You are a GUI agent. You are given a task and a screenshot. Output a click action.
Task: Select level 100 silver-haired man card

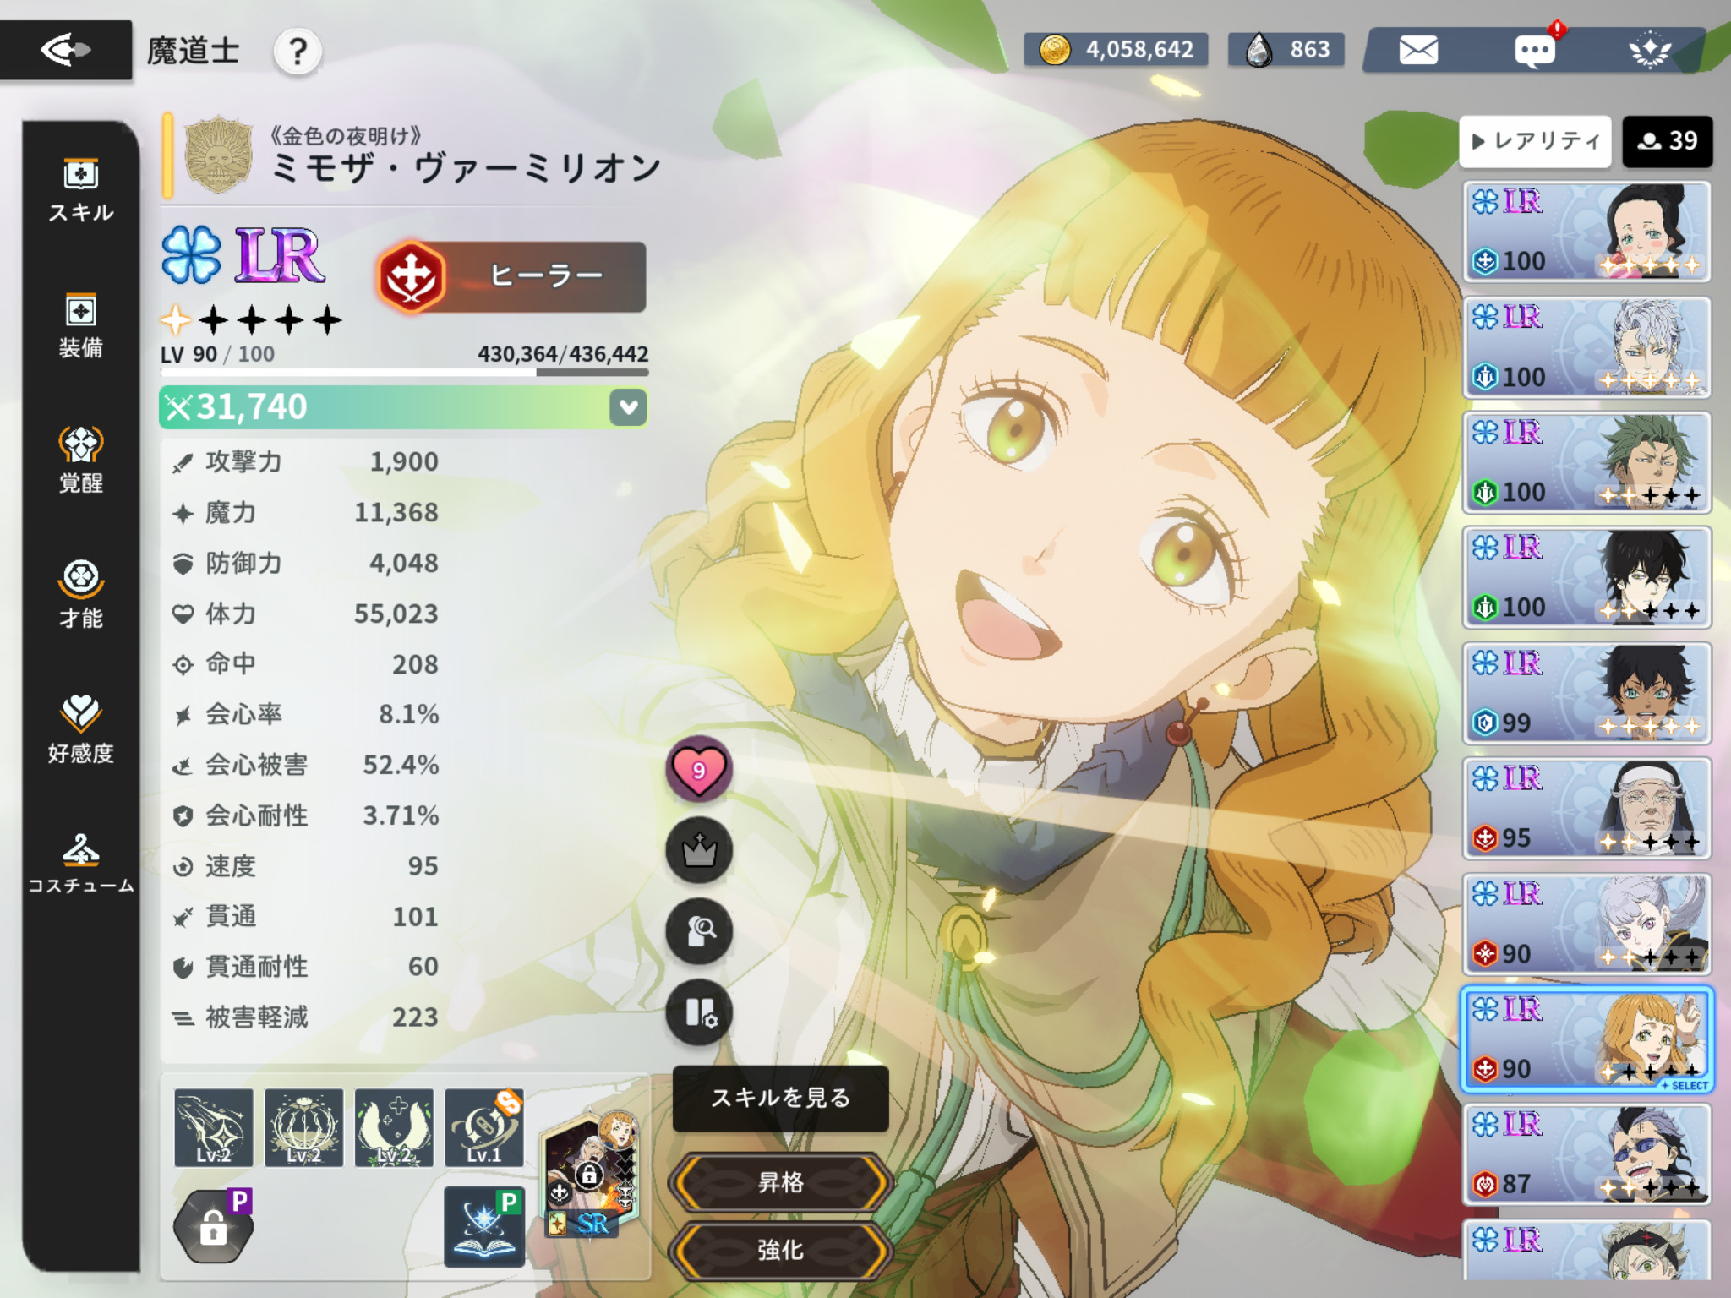point(1586,347)
